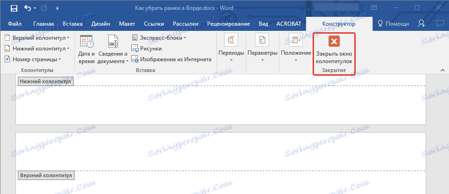The height and width of the screenshot is (194, 449).
Task: Click the Рисунки picture icon
Action: pyautogui.click(x=135, y=49)
